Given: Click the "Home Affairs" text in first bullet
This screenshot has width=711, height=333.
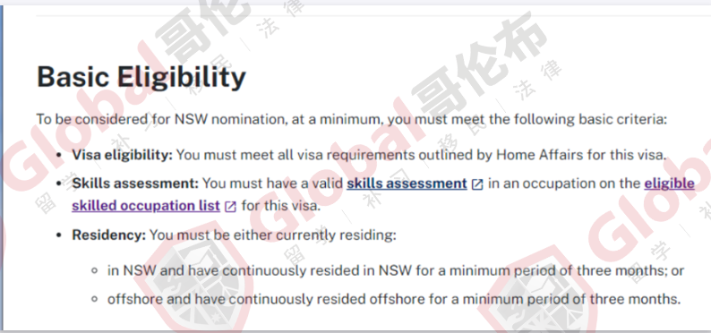Looking at the screenshot, I should click(540, 155).
